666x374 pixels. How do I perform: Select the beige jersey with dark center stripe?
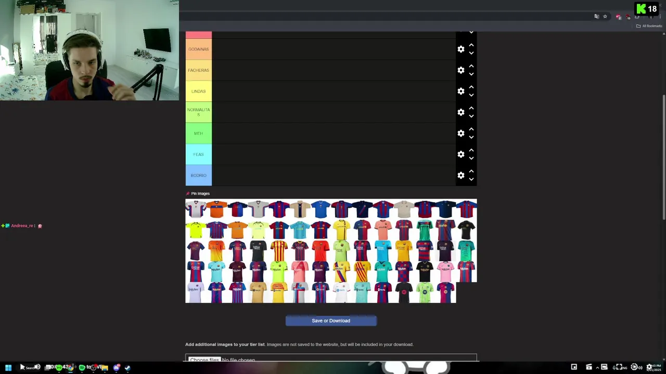300,209
